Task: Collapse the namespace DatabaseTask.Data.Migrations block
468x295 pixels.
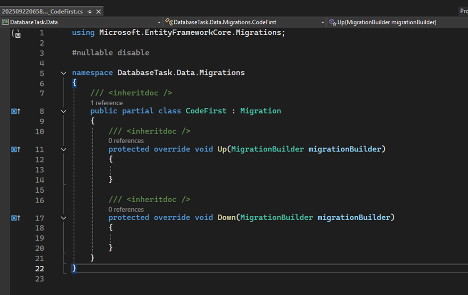Action: coord(63,73)
